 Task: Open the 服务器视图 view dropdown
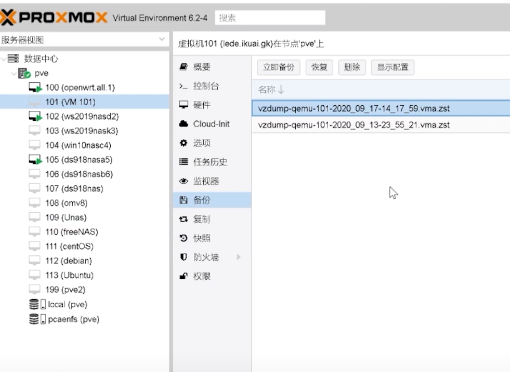pyautogui.click(x=162, y=40)
